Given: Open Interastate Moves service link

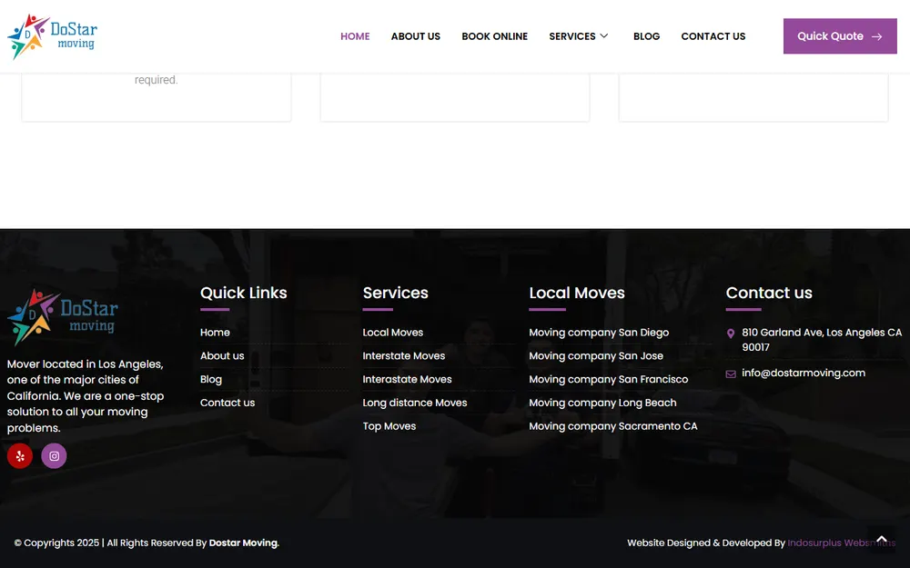Looking at the screenshot, I should pos(407,379).
